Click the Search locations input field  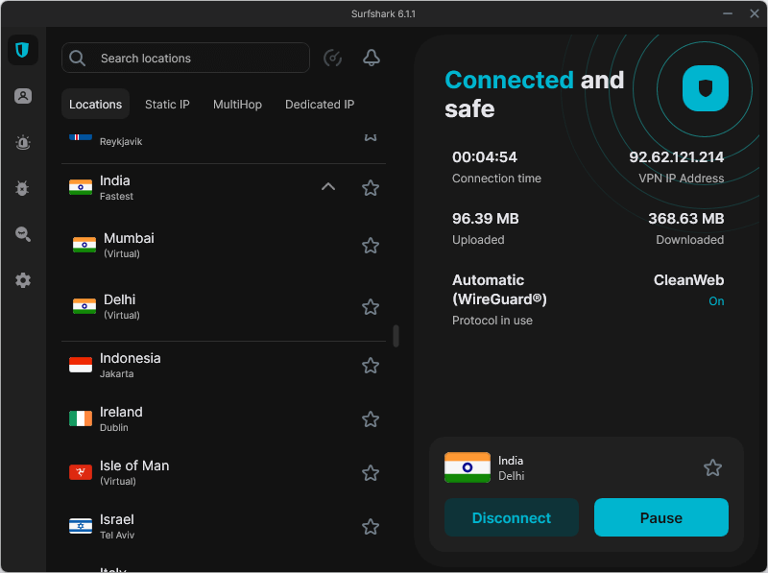click(185, 58)
